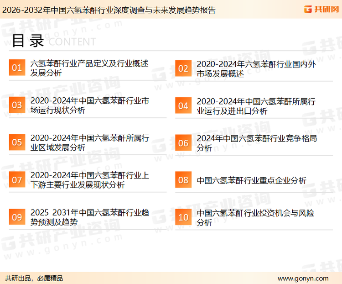Open chapter 上下游主要行业发展现状分析

click(90, 180)
